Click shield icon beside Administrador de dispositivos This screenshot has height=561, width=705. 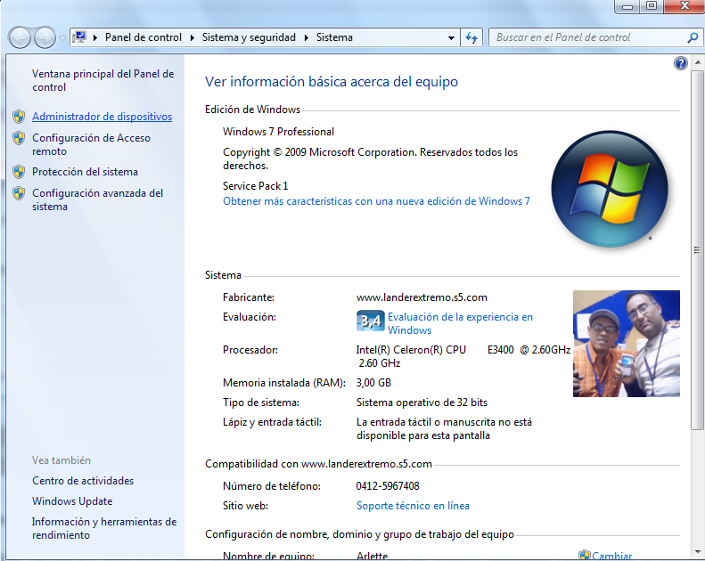(x=19, y=117)
